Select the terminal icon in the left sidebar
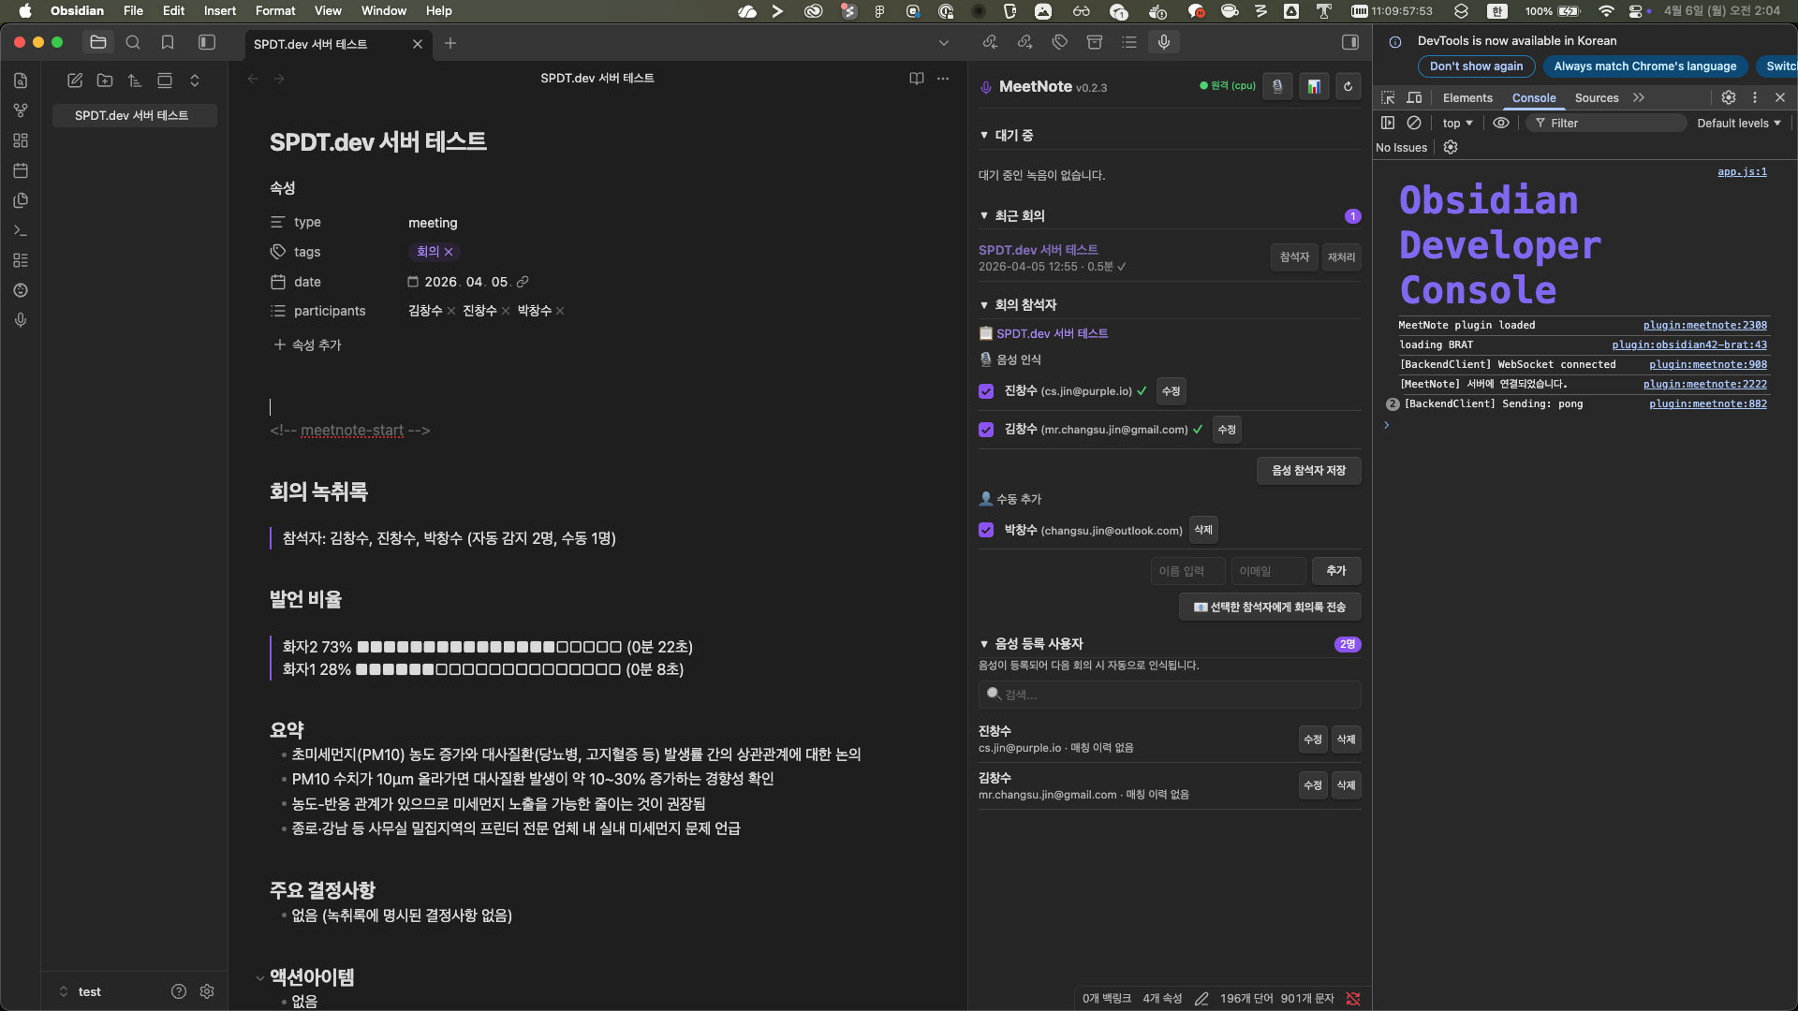Screen dimensions: 1798x1011 (20, 230)
